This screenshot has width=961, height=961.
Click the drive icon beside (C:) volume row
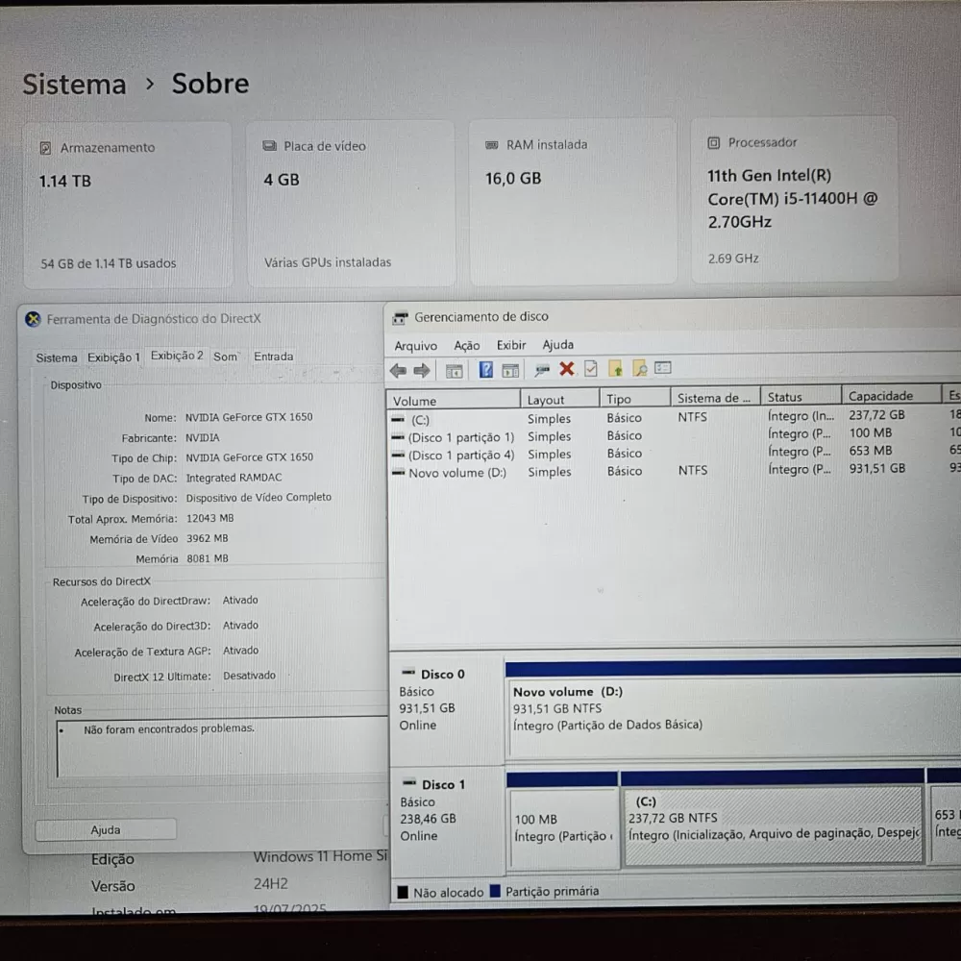pos(398,420)
